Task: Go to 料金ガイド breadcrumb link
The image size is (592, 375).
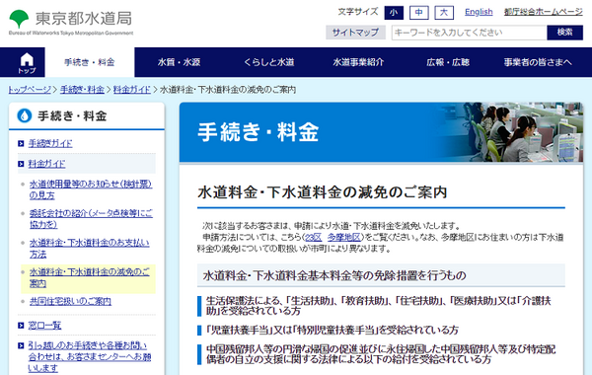Action: click(132, 90)
